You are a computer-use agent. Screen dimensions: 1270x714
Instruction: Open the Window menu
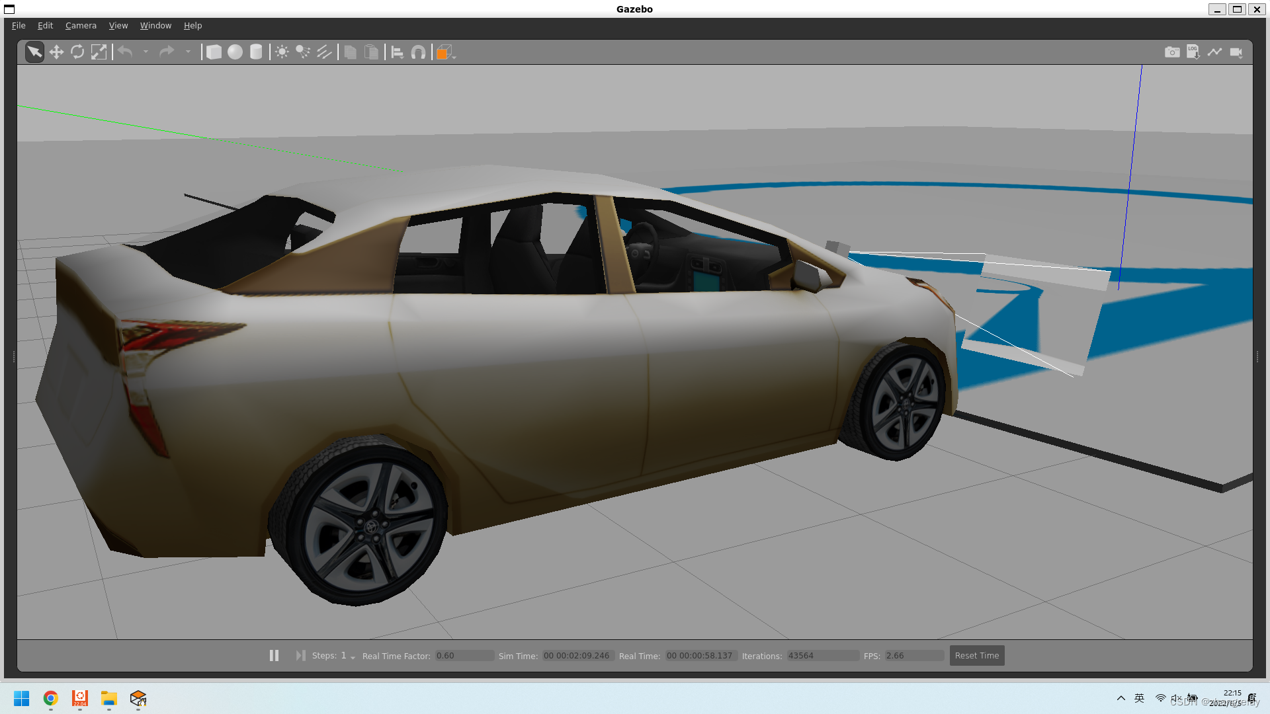(155, 26)
